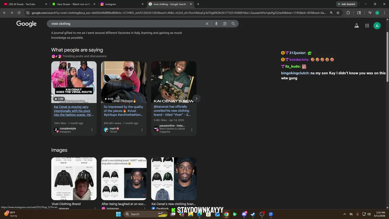Open Steam from the taskbar
Image resolution: width=389 pixels, height=219 pixels.
tap(253, 214)
